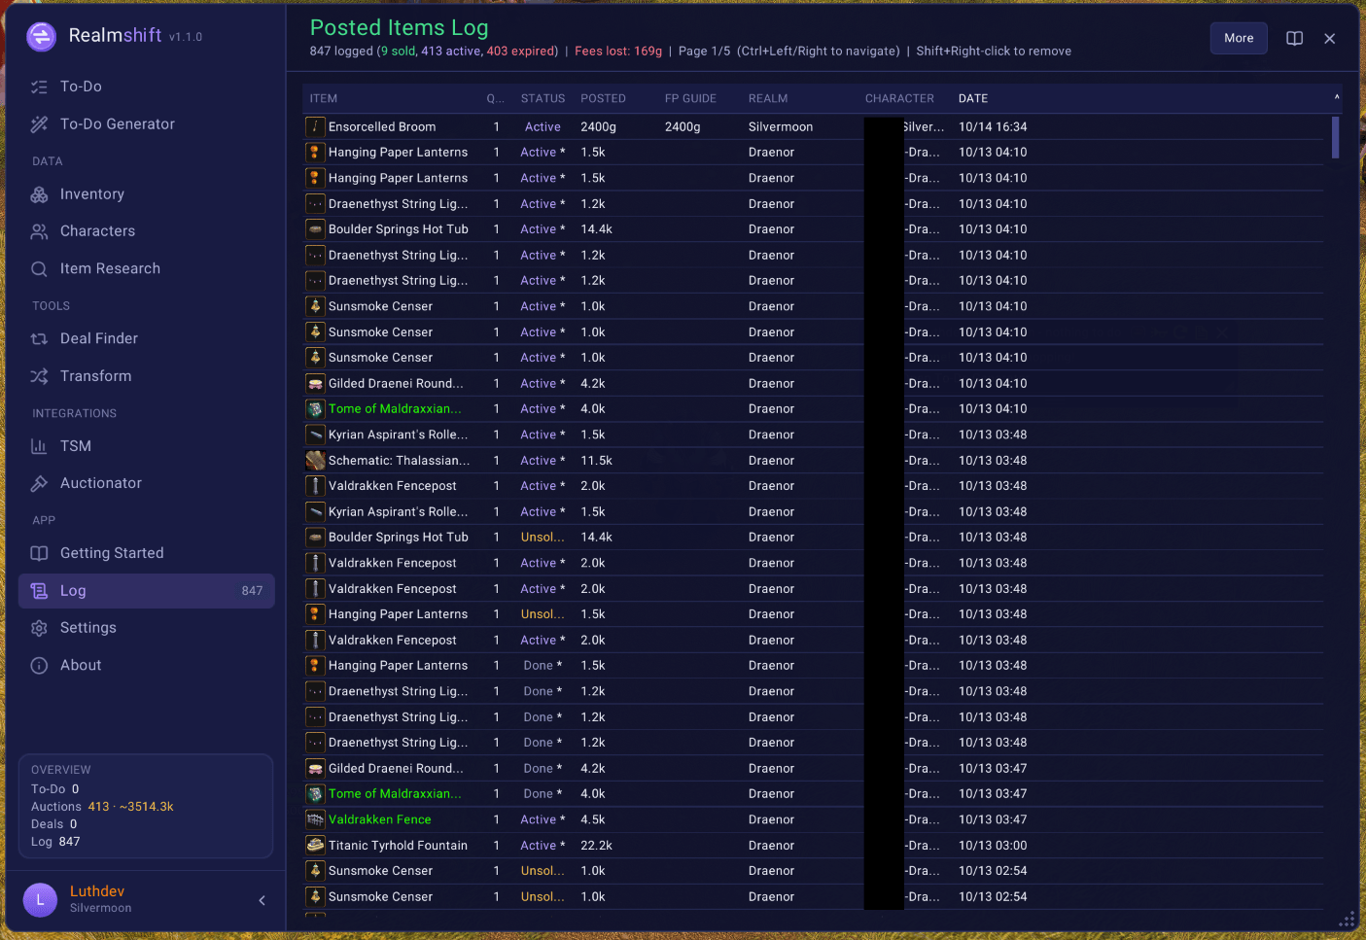Close the Posted Items Log window
Viewport: 1366px width, 940px height.
1330,38
